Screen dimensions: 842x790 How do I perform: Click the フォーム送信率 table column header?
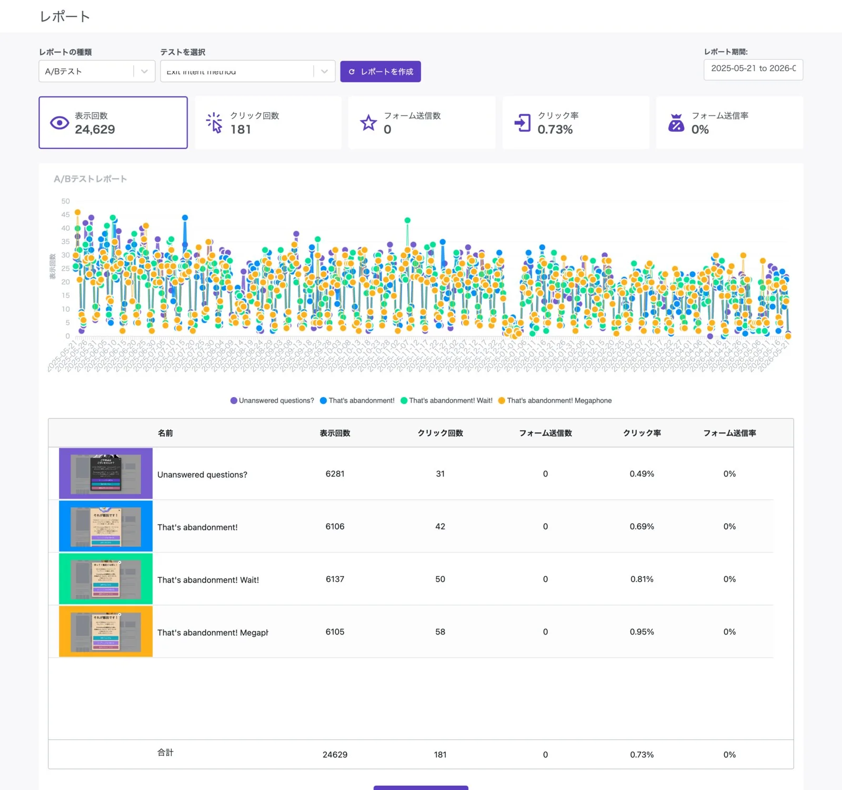730,433
